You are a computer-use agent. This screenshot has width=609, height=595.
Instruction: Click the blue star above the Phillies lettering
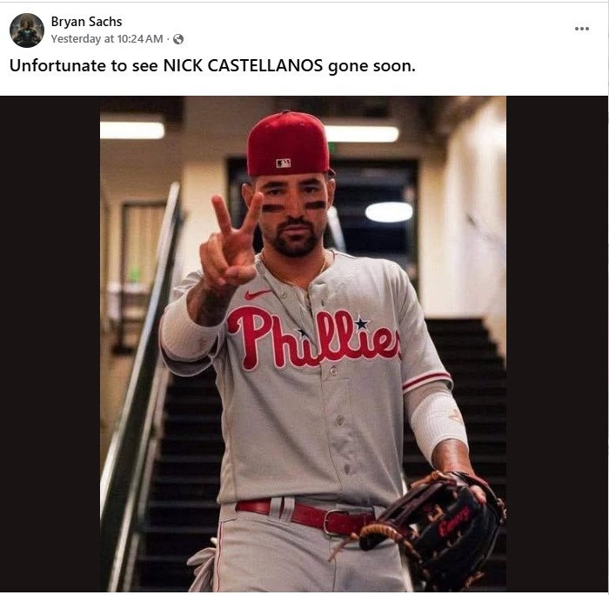[x=361, y=323]
